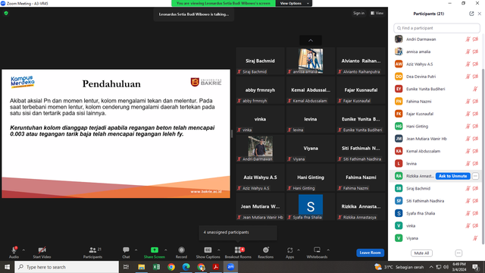The image size is (485, 273).
Task: Open the Participants toolbar button
Action: pyautogui.click(x=92, y=253)
